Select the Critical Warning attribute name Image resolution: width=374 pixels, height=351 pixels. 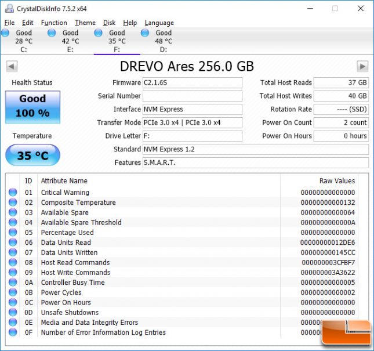(x=65, y=192)
